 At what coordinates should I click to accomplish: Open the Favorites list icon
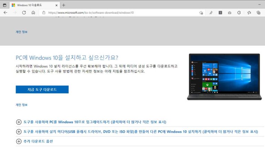pos(249,13)
